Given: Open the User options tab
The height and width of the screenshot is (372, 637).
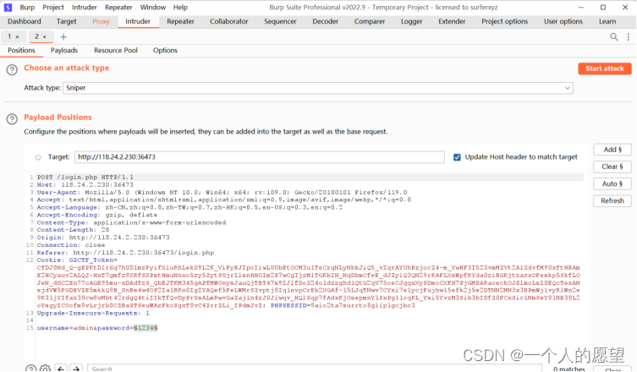Looking at the screenshot, I should (563, 21).
